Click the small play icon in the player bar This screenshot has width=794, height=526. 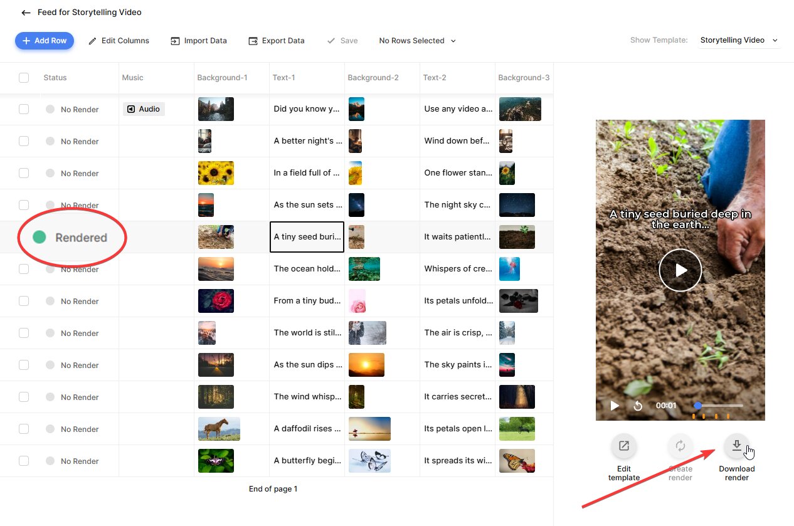pos(615,406)
